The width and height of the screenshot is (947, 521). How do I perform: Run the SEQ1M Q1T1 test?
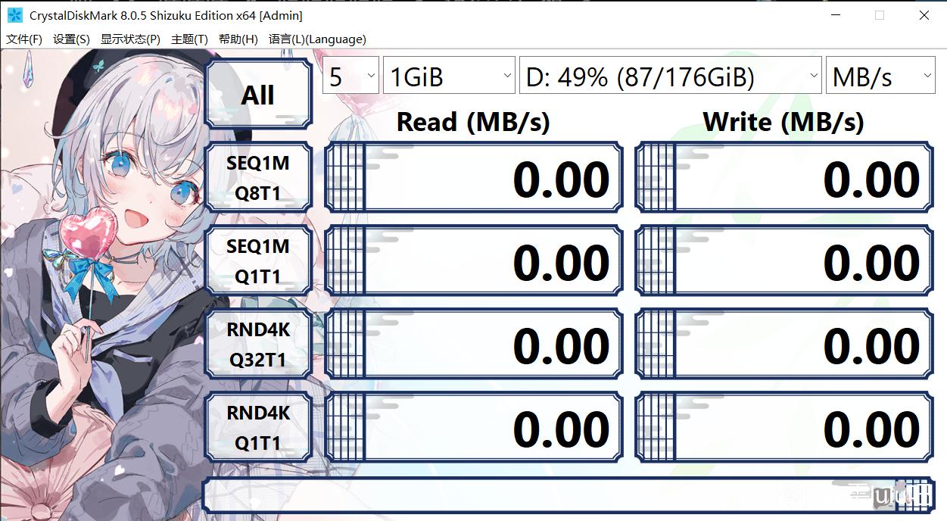(258, 260)
